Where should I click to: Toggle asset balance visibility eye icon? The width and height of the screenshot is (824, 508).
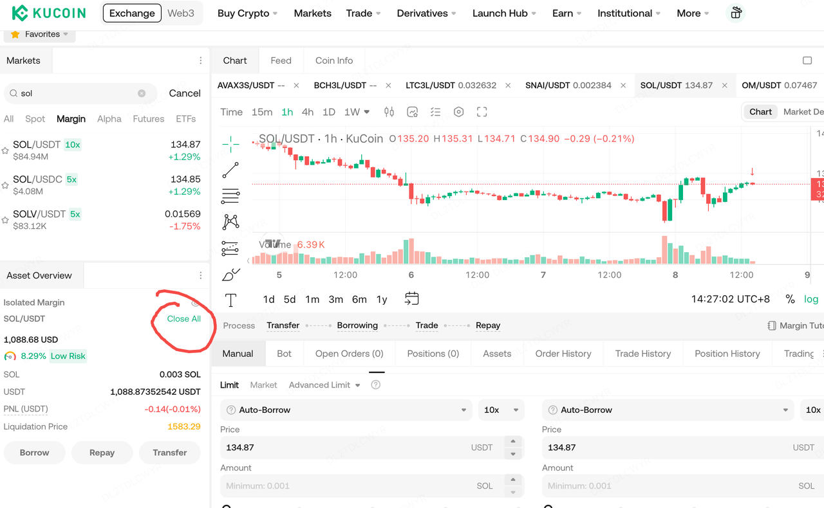pyautogui.click(x=196, y=303)
